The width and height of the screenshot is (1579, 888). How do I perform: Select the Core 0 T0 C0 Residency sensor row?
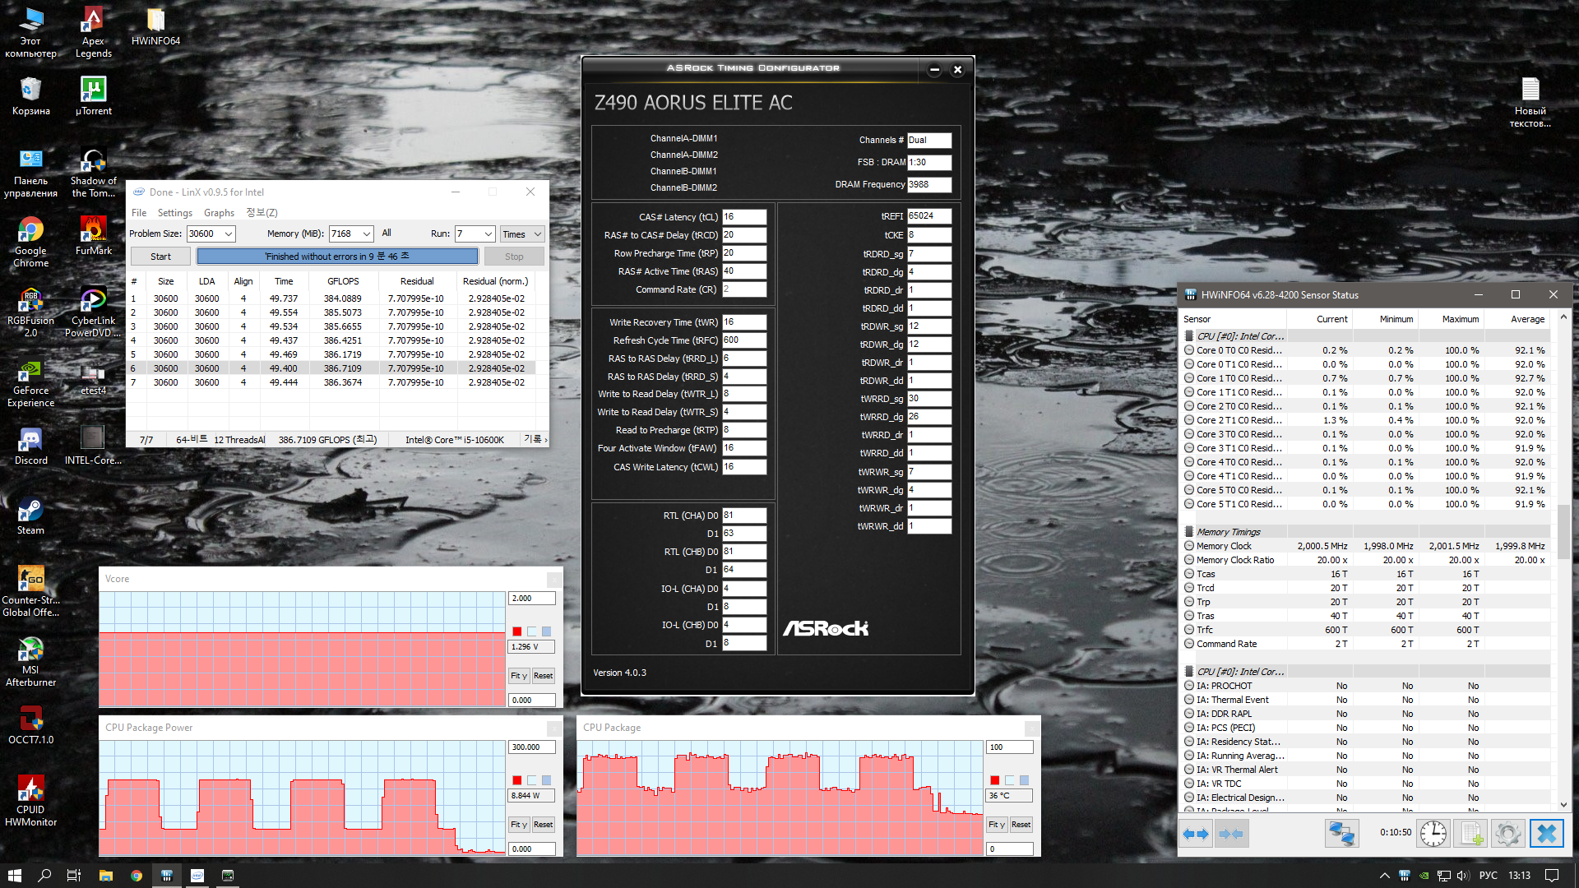[1239, 350]
